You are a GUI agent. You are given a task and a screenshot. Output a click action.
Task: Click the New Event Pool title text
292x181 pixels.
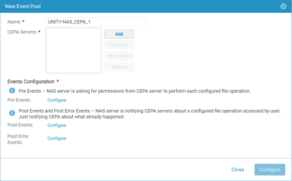click(23, 6)
